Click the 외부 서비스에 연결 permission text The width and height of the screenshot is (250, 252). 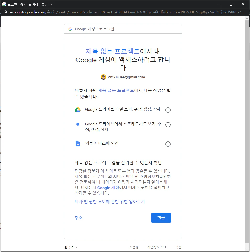tap(102, 143)
